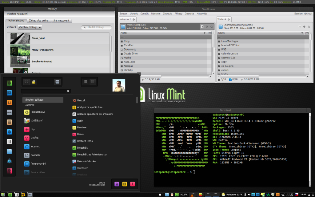The width and height of the screenshot is (315, 197).
Task: Click the yellow logout button in menu
Action: [125, 184]
